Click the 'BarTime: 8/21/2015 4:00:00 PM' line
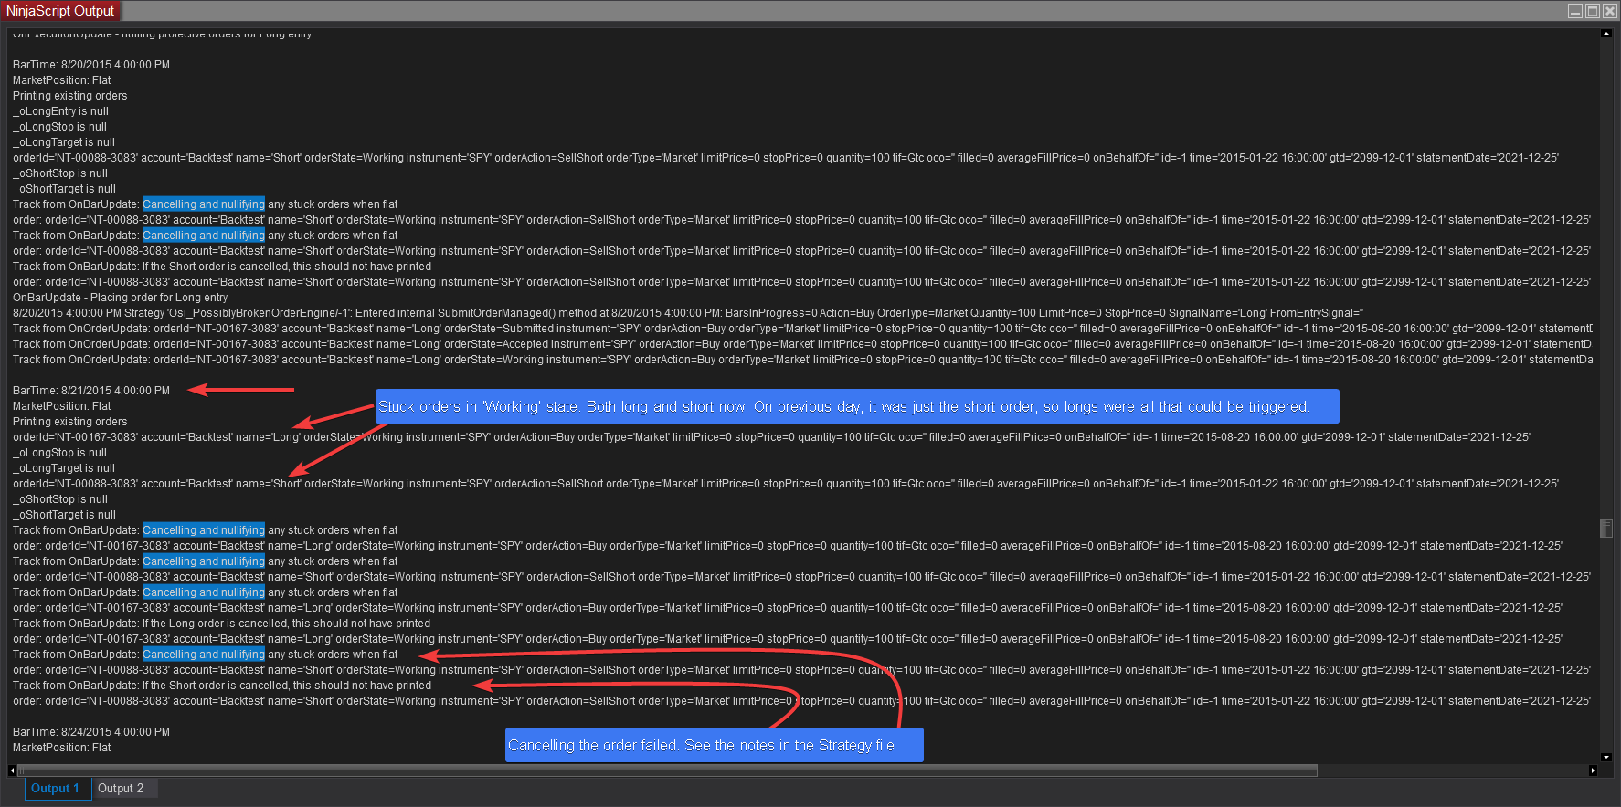This screenshot has height=807, width=1621. (x=91, y=391)
